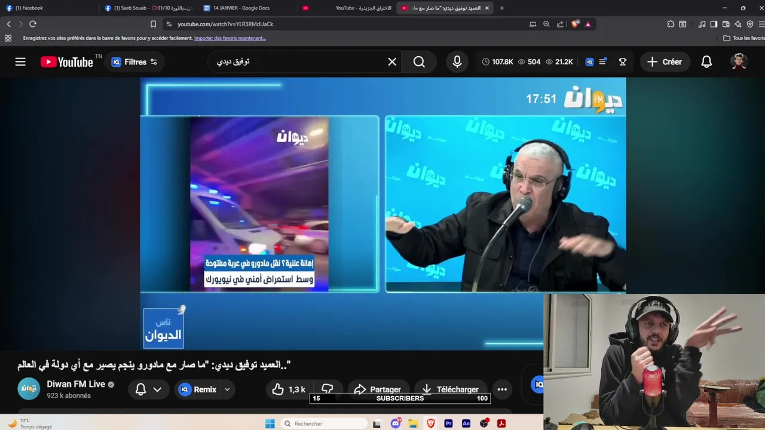765x430 pixels.
Task: Like the video with 1,3 k
Action: coord(289,389)
